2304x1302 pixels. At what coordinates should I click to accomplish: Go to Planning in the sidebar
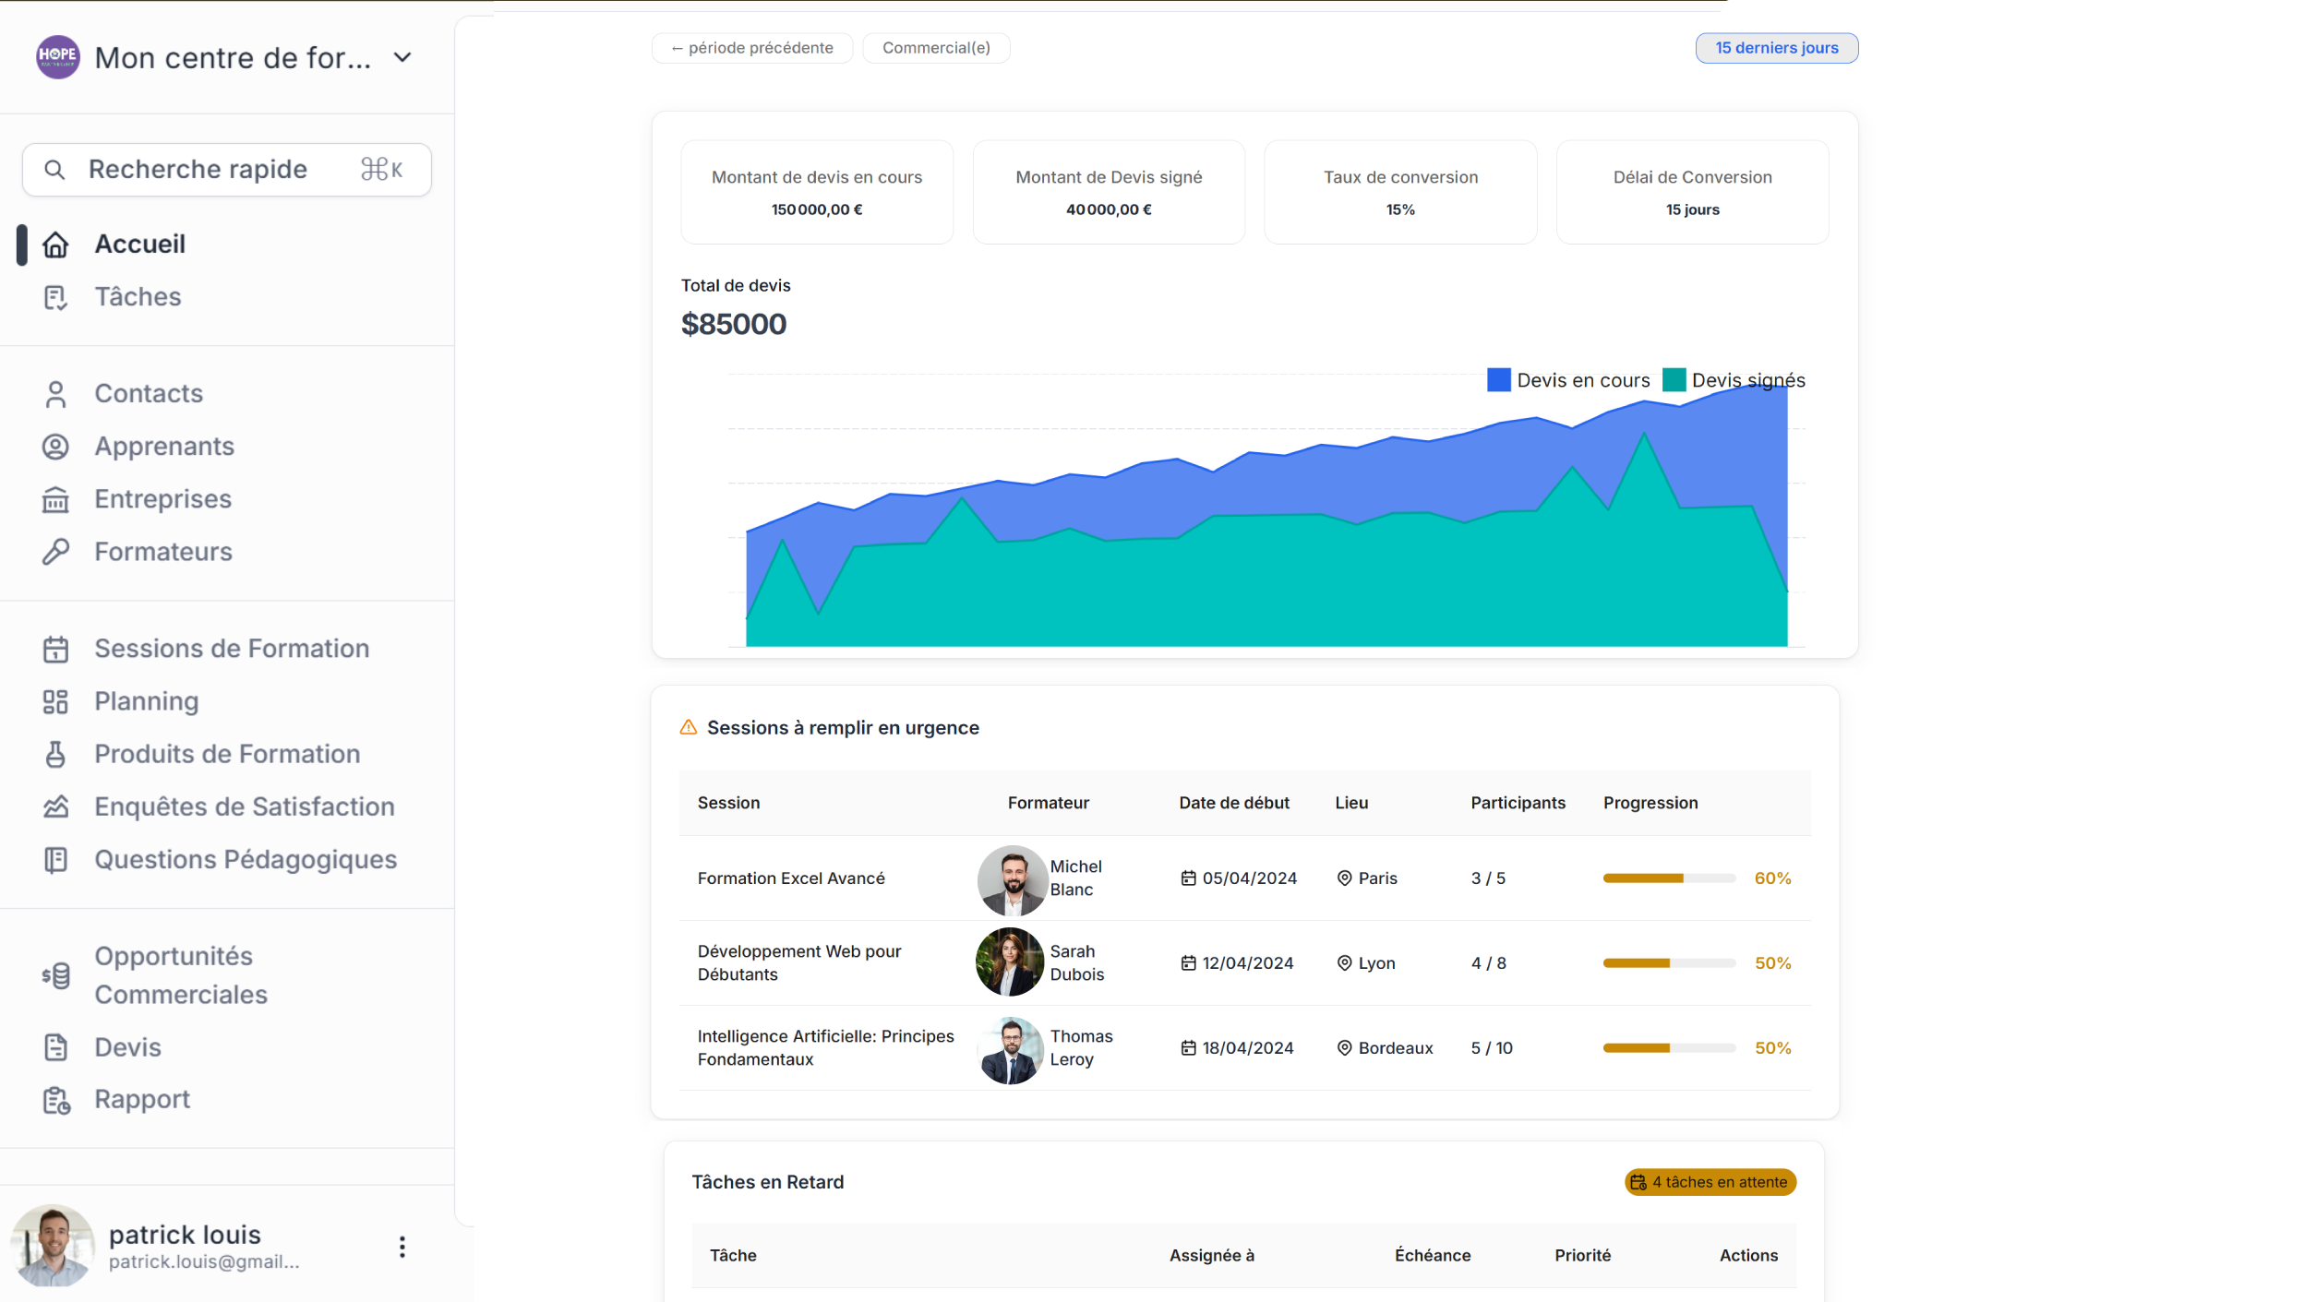point(146,701)
